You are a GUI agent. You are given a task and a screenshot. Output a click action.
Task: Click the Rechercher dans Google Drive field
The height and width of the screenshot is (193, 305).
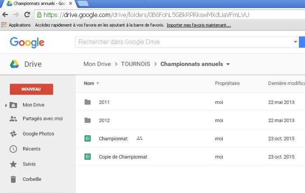(x=183, y=42)
